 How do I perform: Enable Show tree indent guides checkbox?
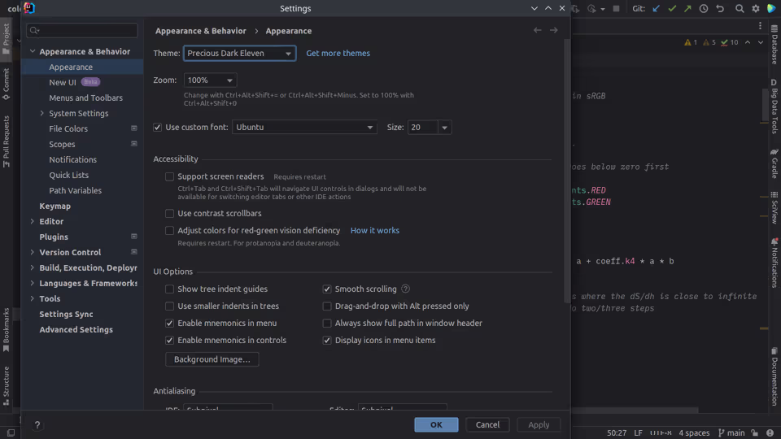[169, 289]
